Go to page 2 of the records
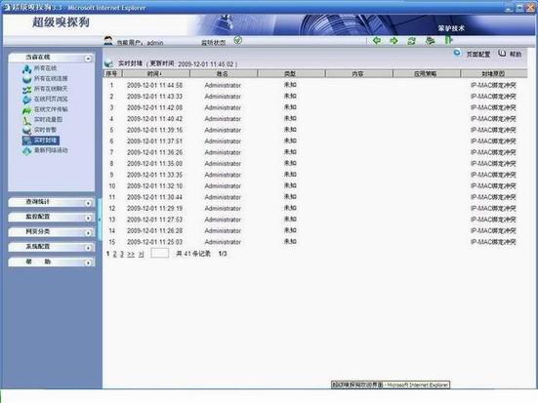 tap(114, 254)
